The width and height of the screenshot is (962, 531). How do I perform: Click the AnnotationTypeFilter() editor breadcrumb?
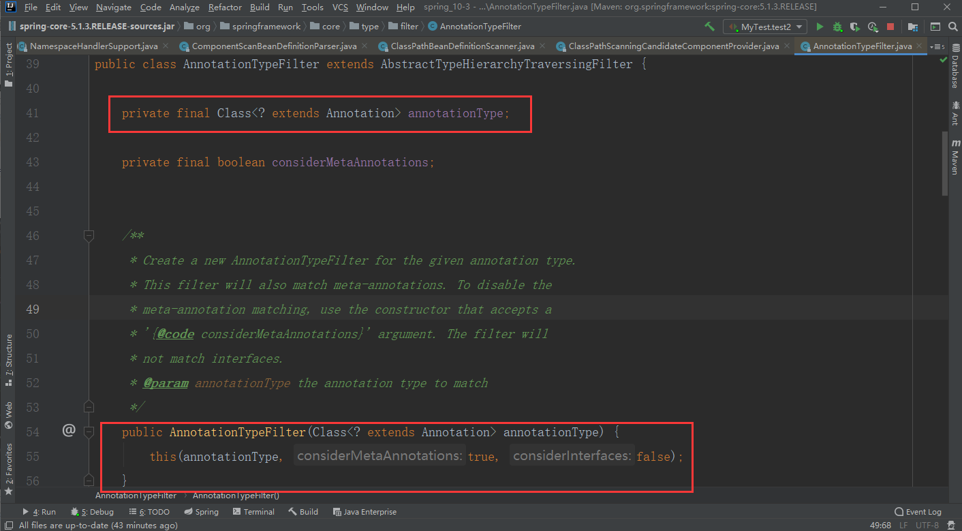click(x=236, y=496)
